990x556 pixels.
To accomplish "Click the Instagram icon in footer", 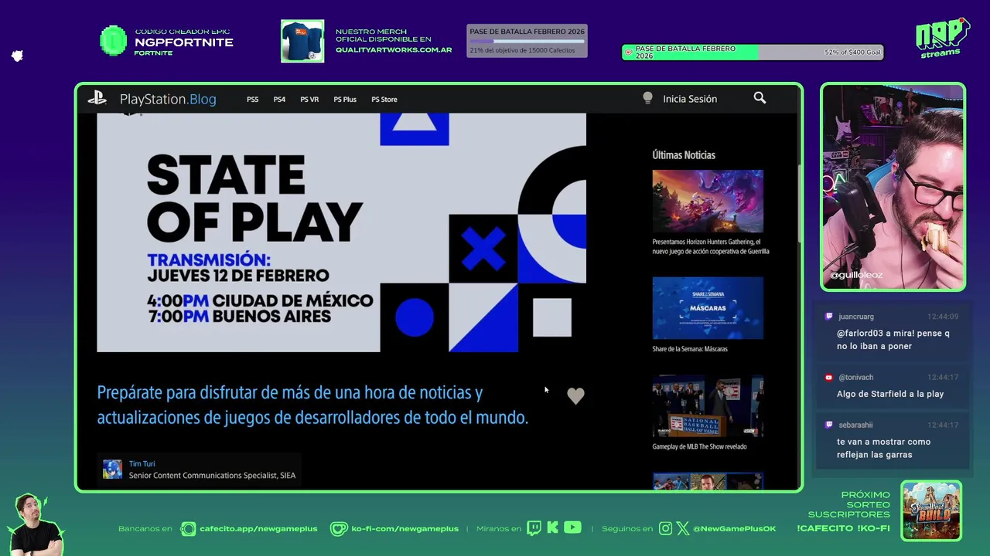I will [x=666, y=529].
